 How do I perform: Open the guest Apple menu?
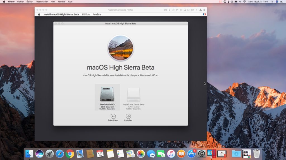(39, 14)
